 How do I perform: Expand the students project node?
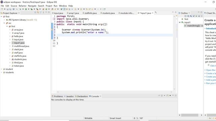point(1,73)
